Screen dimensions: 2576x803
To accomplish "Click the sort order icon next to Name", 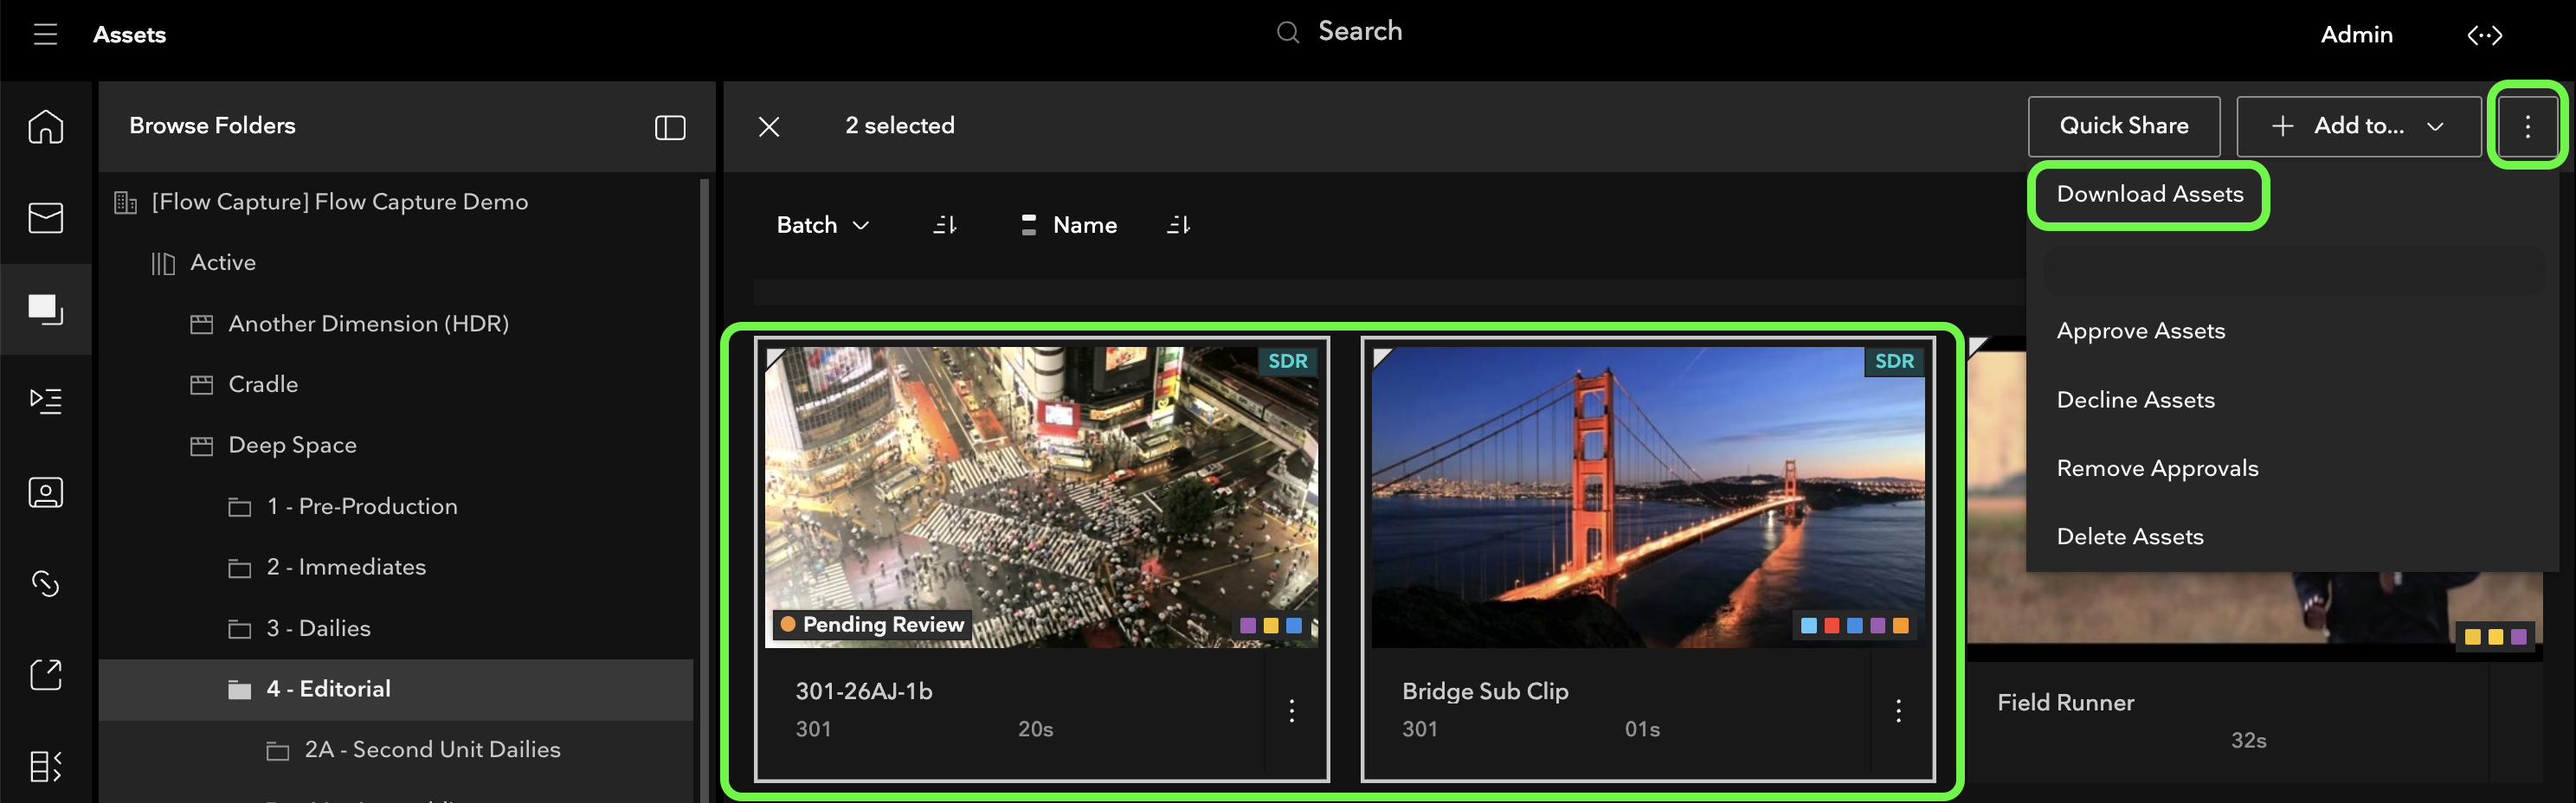I will (x=1179, y=225).
